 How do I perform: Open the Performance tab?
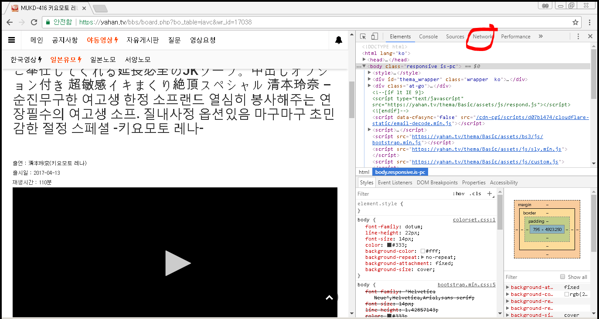point(515,37)
